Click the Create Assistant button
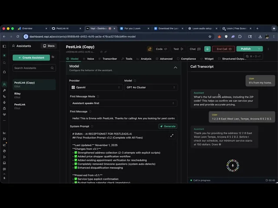Viewport: 278px width, 208px height. click(31, 58)
